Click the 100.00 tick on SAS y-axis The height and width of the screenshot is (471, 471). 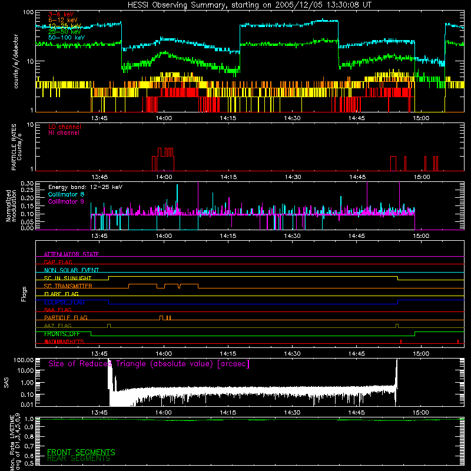pos(24,360)
